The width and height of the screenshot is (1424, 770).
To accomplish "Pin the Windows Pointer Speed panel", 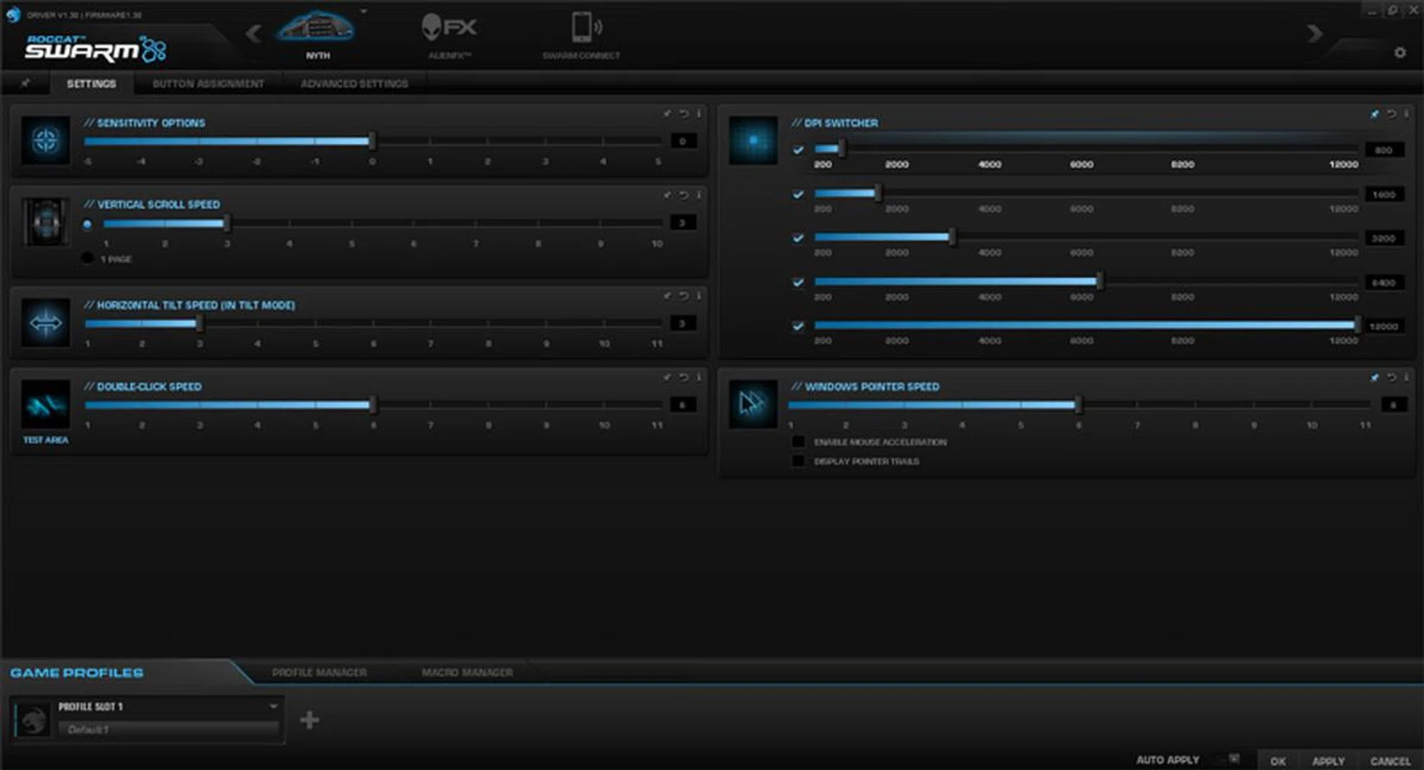I will tap(1374, 378).
